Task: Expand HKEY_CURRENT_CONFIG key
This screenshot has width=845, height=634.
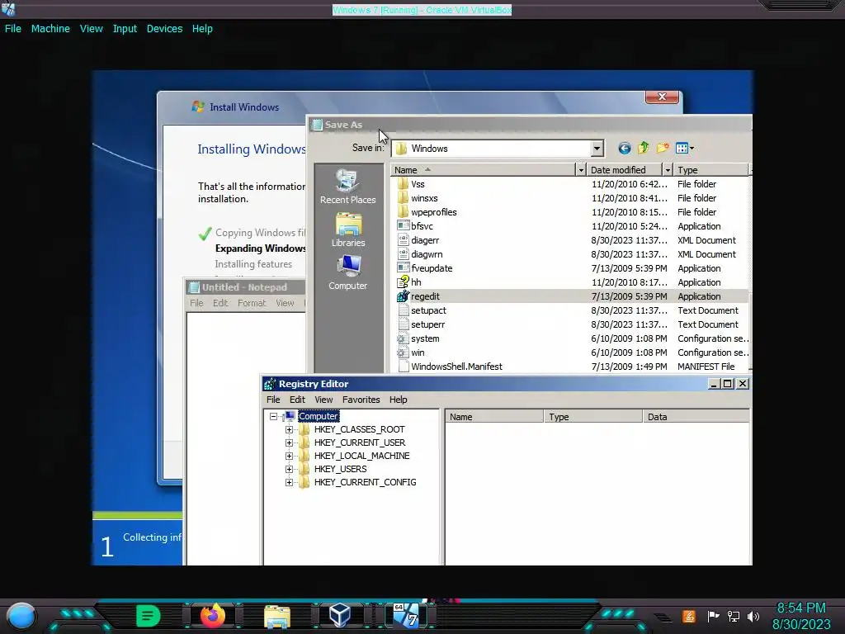Action: point(289,482)
